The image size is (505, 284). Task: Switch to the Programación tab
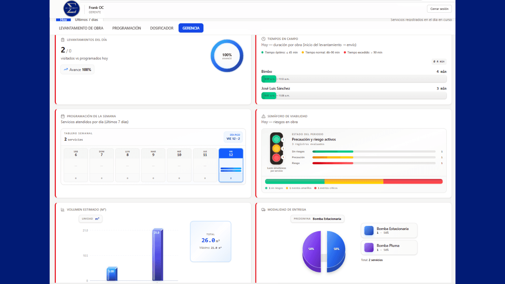pos(127,28)
